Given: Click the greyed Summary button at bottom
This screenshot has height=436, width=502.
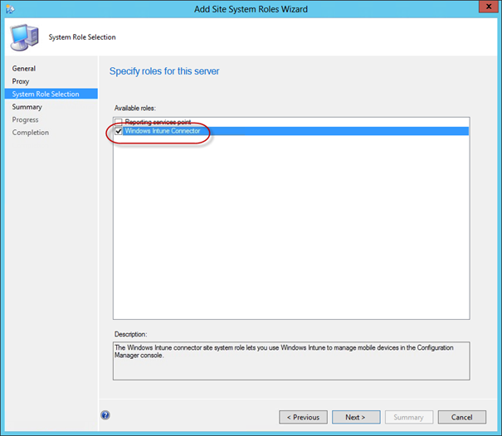Looking at the screenshot, I should tap(409, 417).
